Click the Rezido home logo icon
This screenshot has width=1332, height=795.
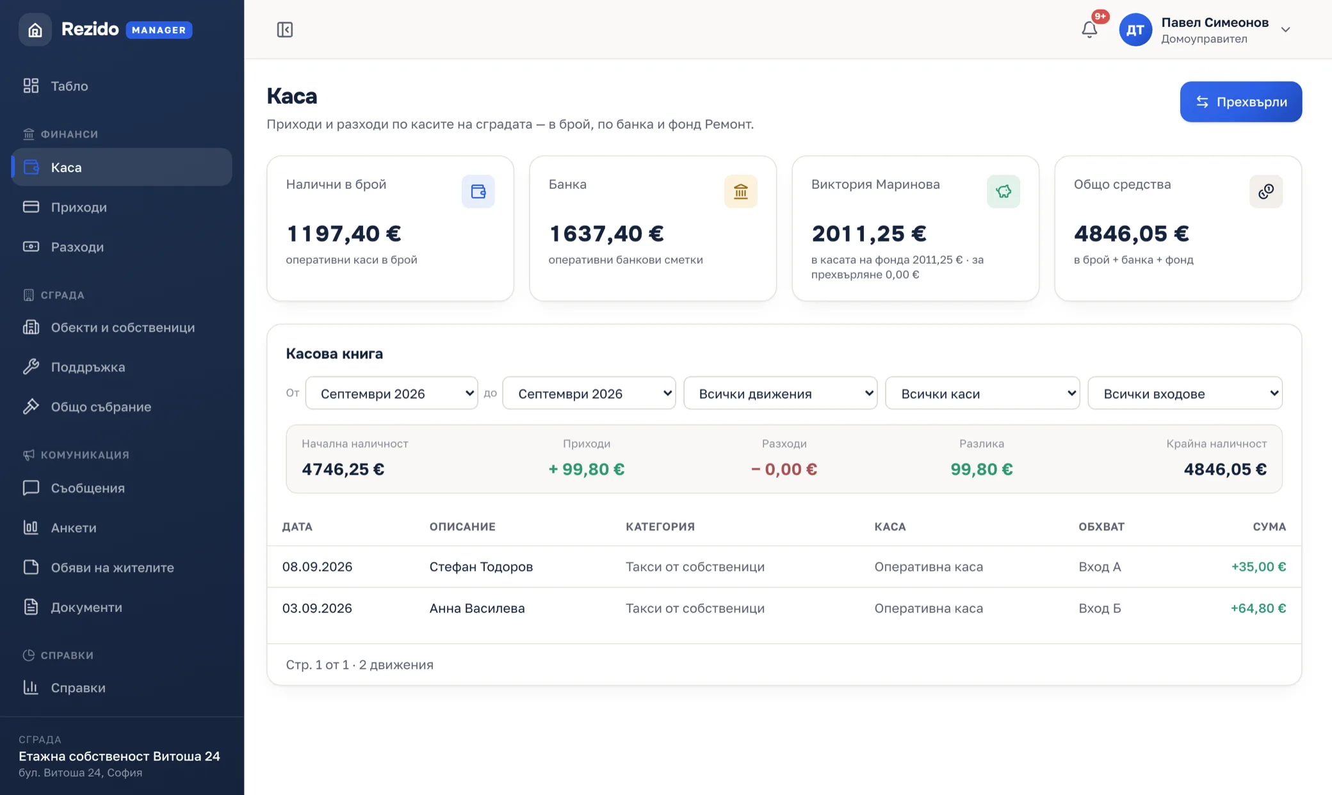coord(35,29)
